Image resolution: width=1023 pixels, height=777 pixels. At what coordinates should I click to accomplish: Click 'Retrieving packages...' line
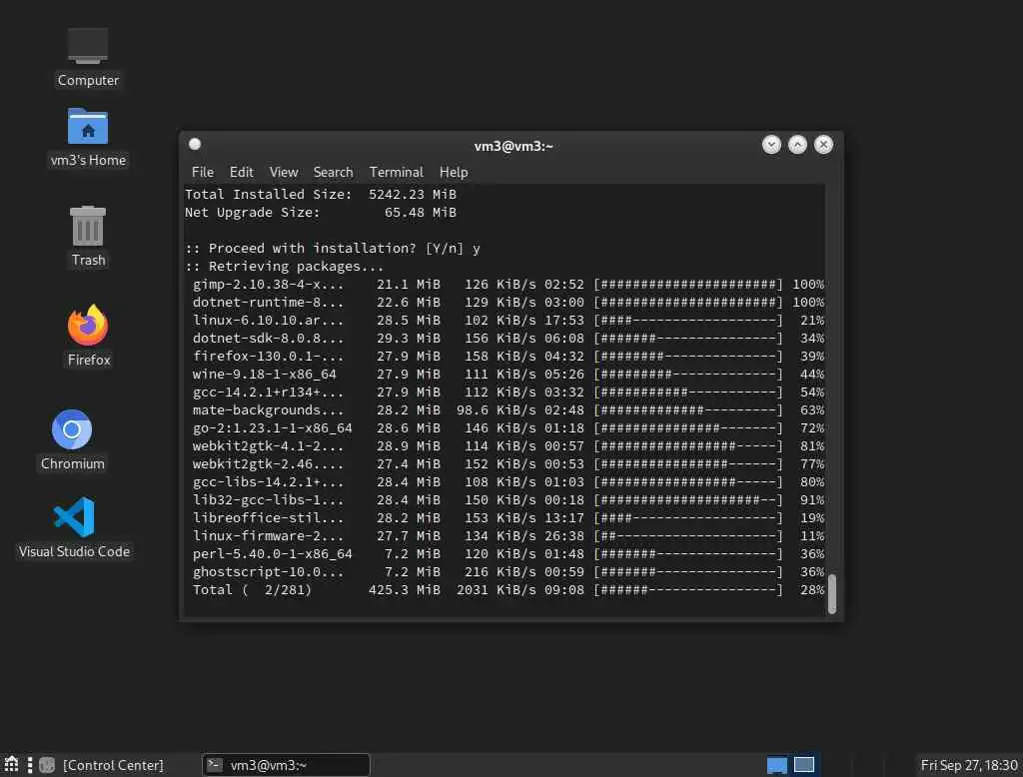point(285,267)
